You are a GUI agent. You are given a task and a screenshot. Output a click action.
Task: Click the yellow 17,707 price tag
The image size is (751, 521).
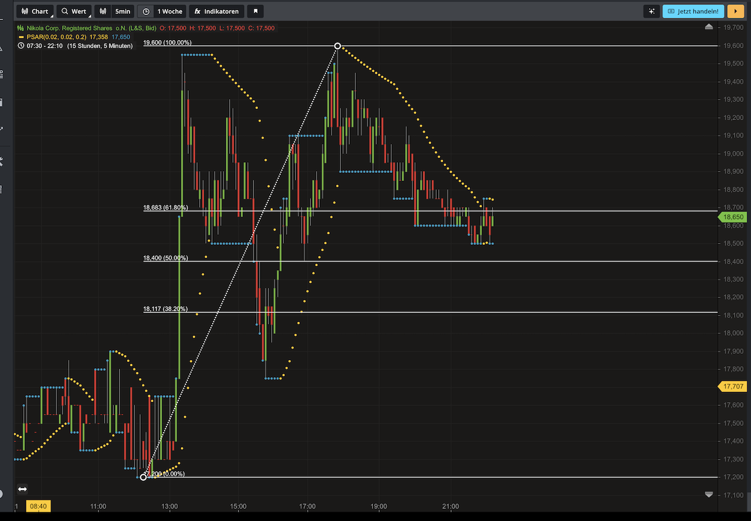tap(733, 387)
